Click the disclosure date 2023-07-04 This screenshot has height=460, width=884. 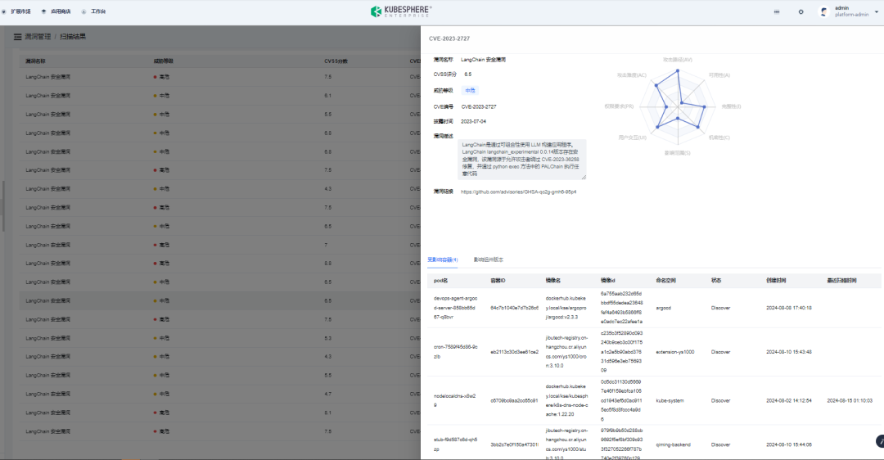coord(474,121)
